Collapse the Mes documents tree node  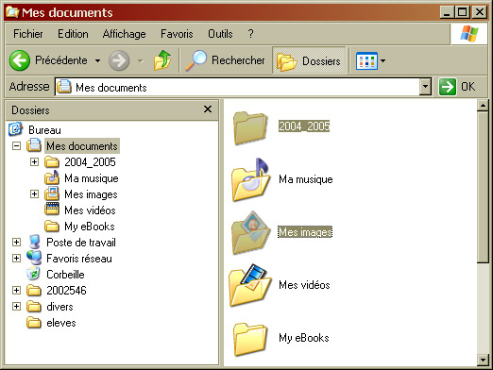coord(16,146)
